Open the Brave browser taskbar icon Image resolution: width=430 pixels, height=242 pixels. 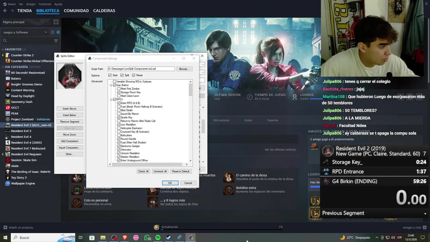125,238
